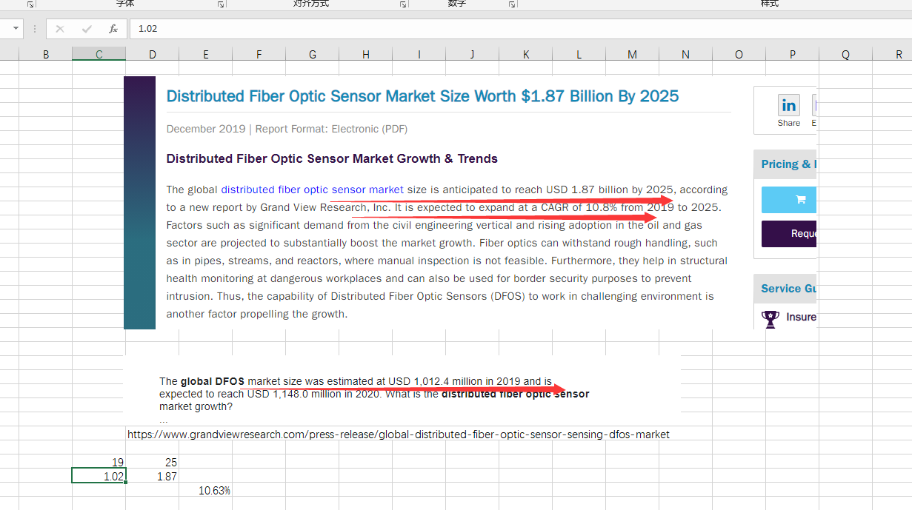Click the trophy icon beside Insure

coord(770,318)
